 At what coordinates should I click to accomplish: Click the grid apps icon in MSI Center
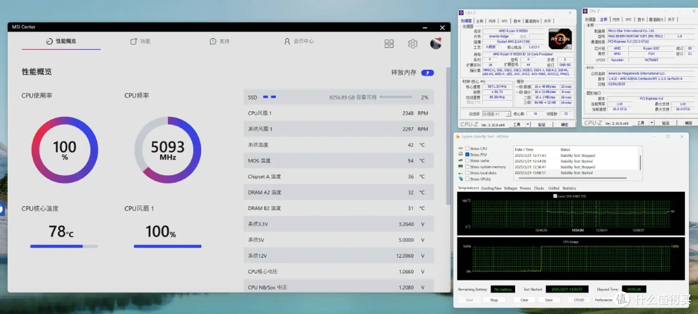coord(389,43)
